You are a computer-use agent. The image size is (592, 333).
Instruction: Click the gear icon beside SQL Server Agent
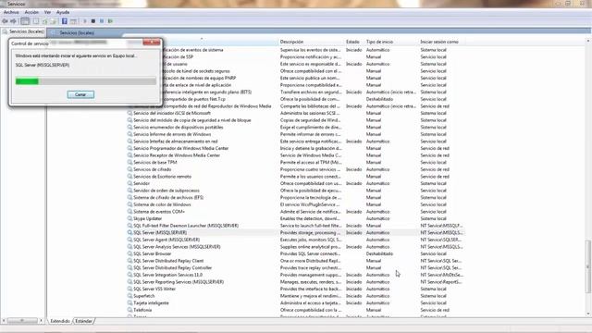[129, 240]
